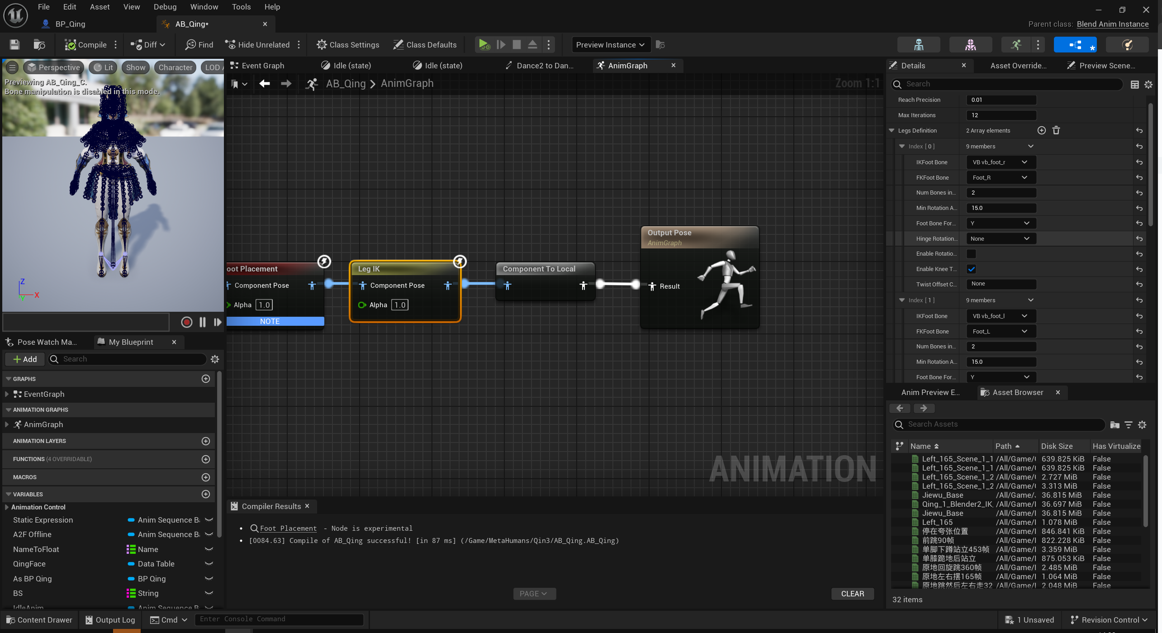Toggle the Lit view mode button
Viewport: 1162px width, 633px height.
pyautogui.click(x=103, y=67)
